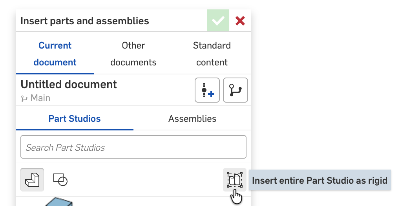398x206 pixels.
Task: Toggle the sketches filter icon
Action: coord(60,180)
